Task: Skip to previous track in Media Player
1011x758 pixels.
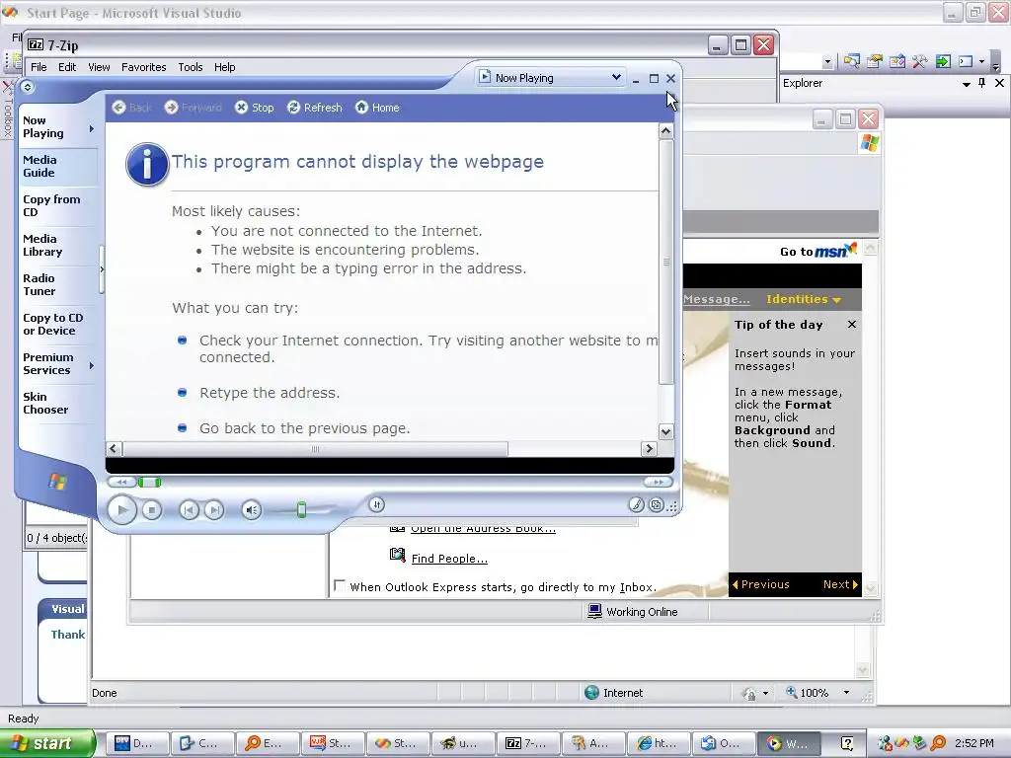Action: 189,510
